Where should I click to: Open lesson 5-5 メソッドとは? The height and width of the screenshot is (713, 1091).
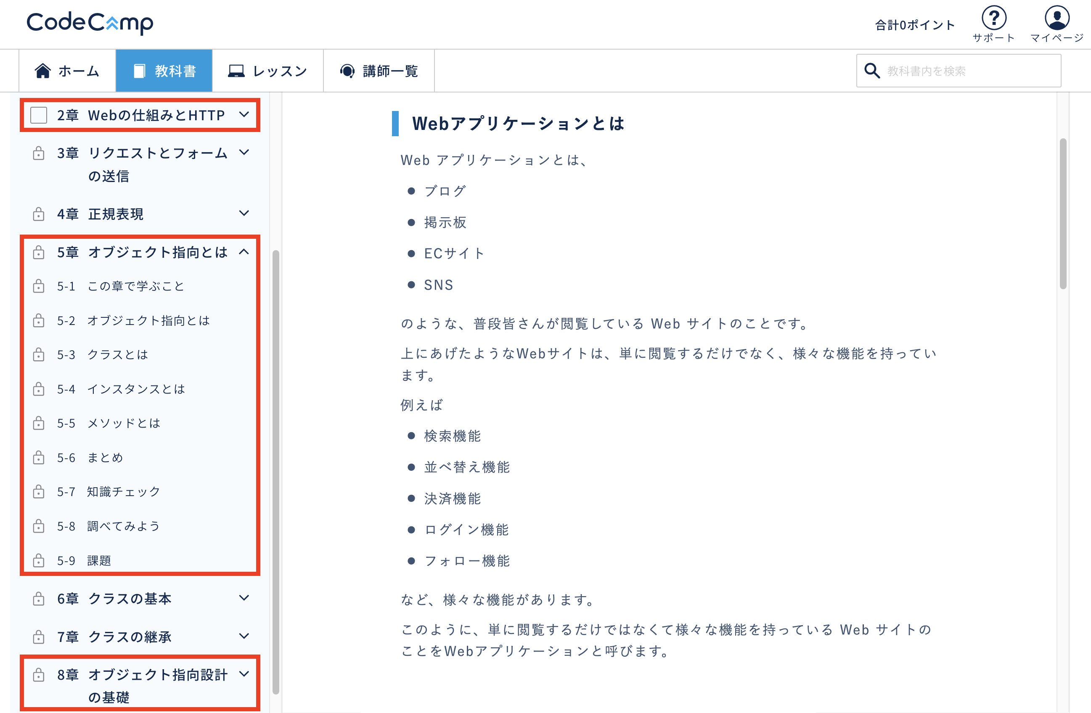coord(109,423)
